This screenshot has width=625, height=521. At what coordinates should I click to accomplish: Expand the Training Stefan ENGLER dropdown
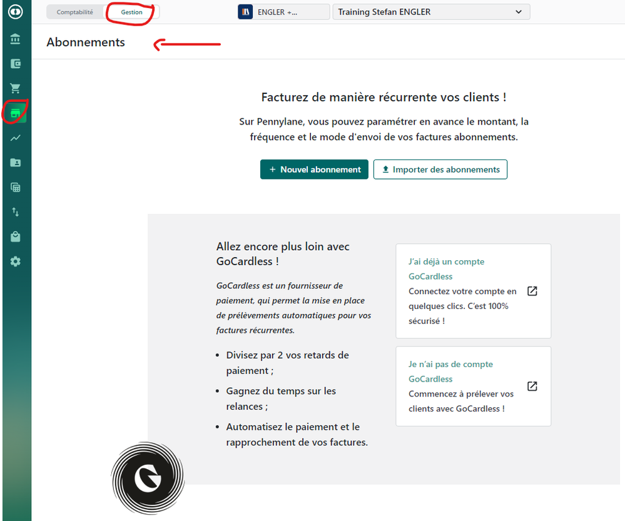[x=431, y=12]
